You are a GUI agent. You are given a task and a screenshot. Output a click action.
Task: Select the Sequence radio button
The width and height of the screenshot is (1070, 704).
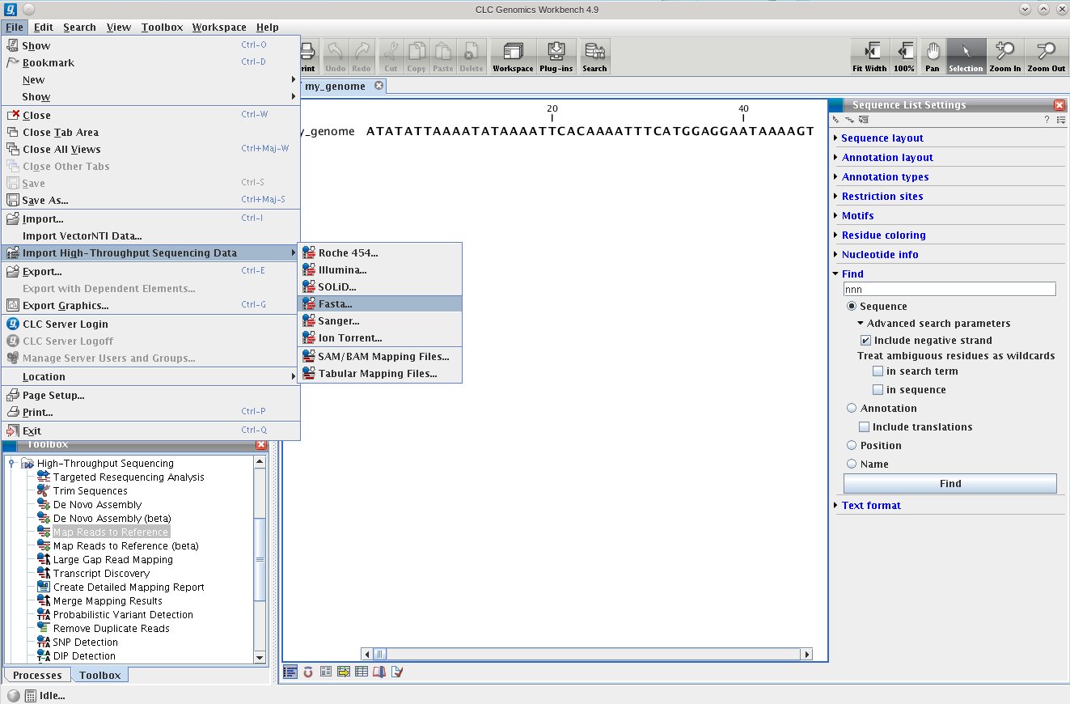point(852,307)
